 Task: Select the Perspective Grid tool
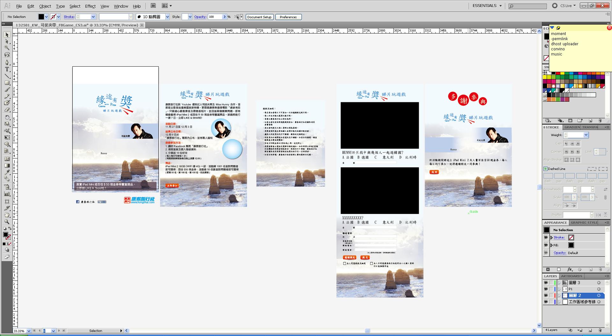tap(7, 151)
